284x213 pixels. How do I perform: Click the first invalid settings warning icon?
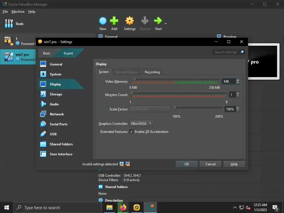pos(122,164)
